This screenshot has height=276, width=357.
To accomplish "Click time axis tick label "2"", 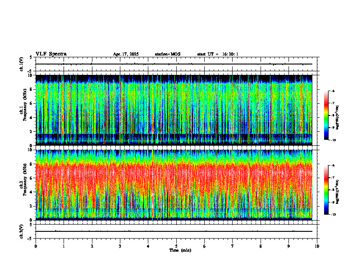I will 92,246.
